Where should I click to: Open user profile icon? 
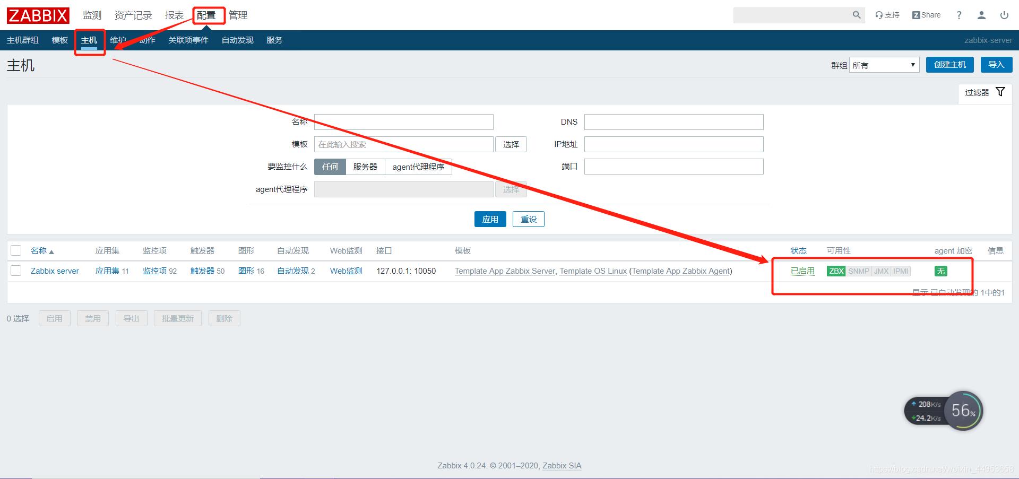981,15
